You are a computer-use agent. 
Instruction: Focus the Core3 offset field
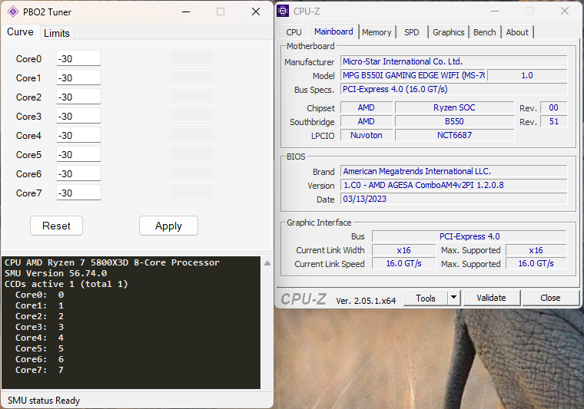coord(78,116)
